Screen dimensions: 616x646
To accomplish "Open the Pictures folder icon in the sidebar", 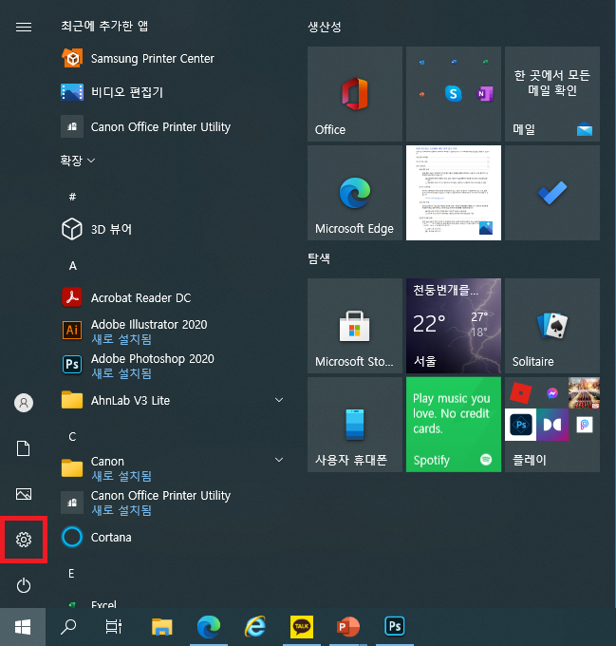I will 24,494.
